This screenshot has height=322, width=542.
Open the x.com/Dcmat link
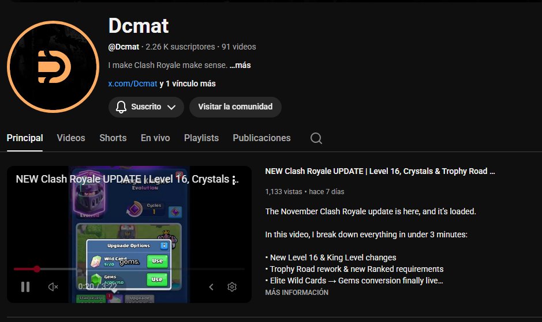[x=133, y=84]
